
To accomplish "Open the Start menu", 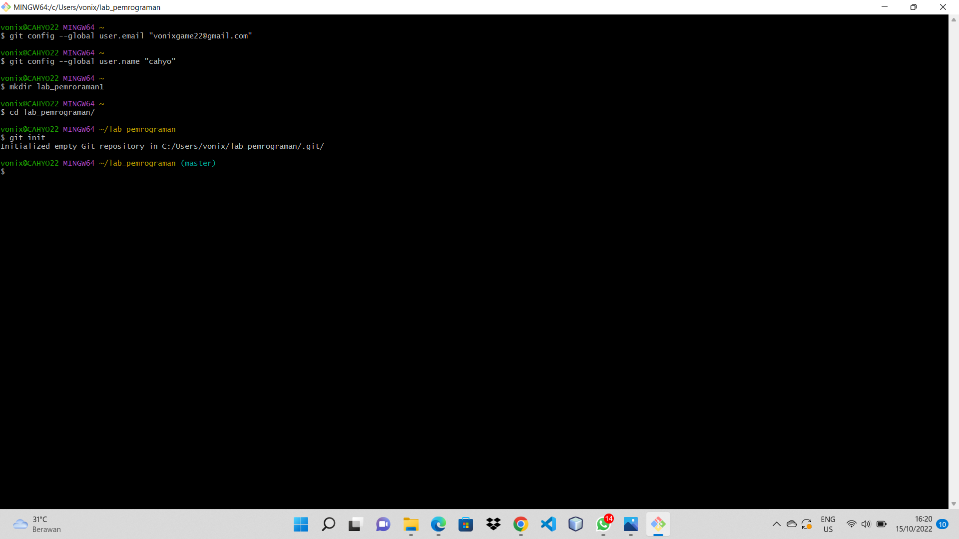I will 300,524.
